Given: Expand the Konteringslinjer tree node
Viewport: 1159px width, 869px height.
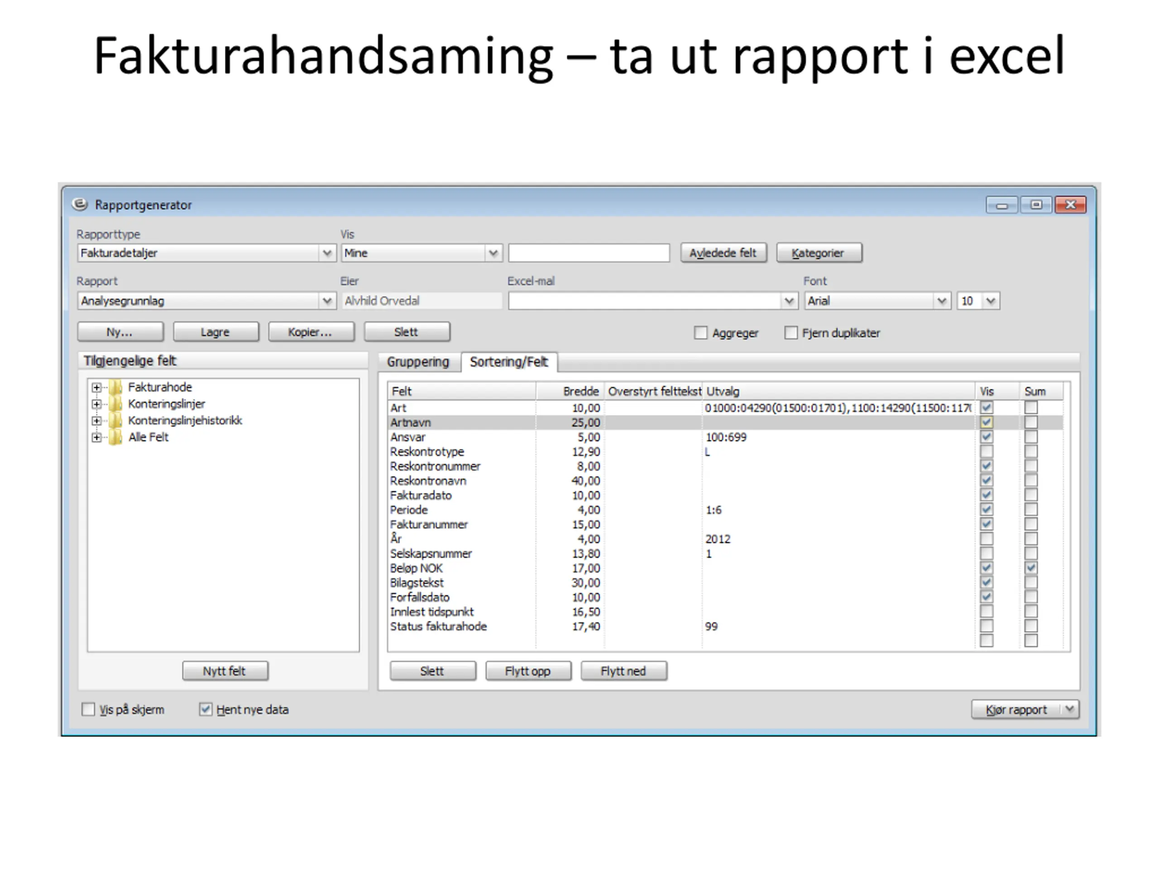Looking at the screenshot, I should pyautogui.click(x=96, y=404).
